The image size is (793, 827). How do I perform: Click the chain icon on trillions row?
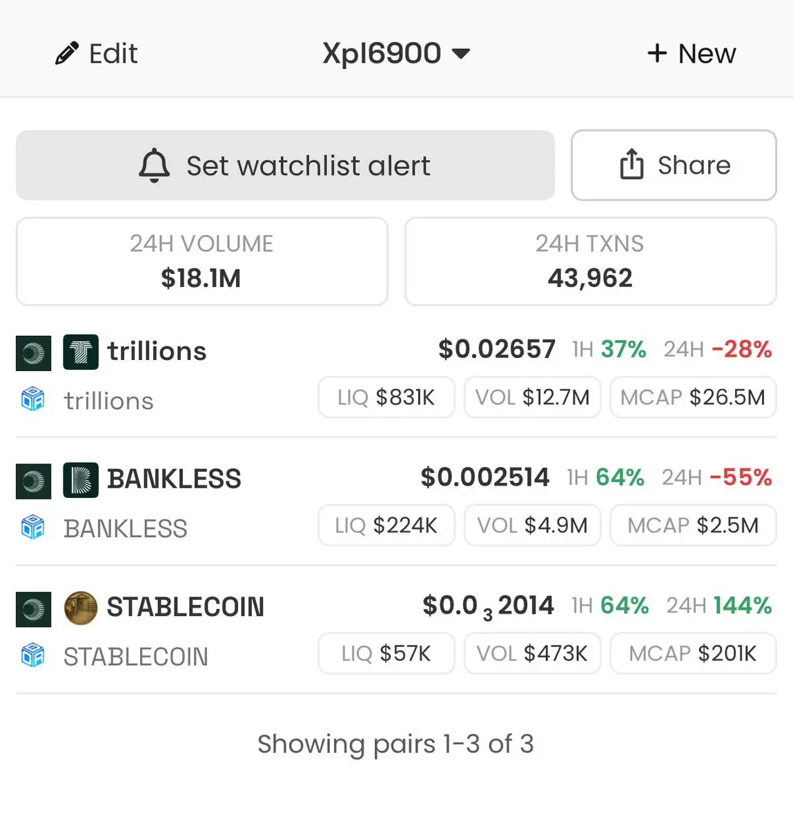point(33,353)
